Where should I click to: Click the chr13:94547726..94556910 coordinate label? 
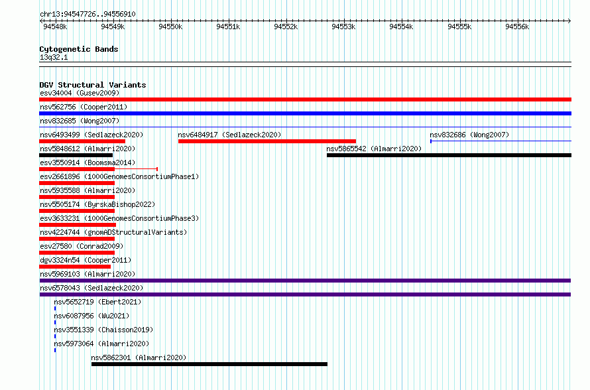[x=88, y=15]
